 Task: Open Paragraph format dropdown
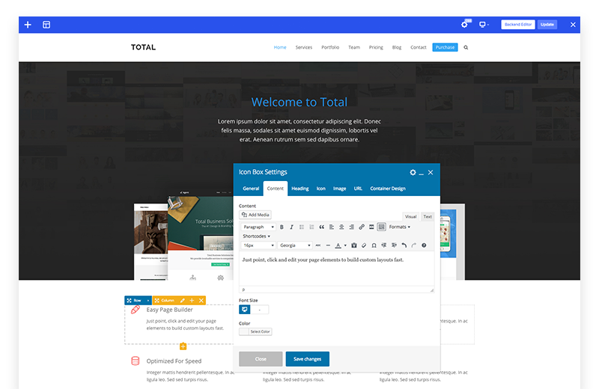[x=258, y=227]
